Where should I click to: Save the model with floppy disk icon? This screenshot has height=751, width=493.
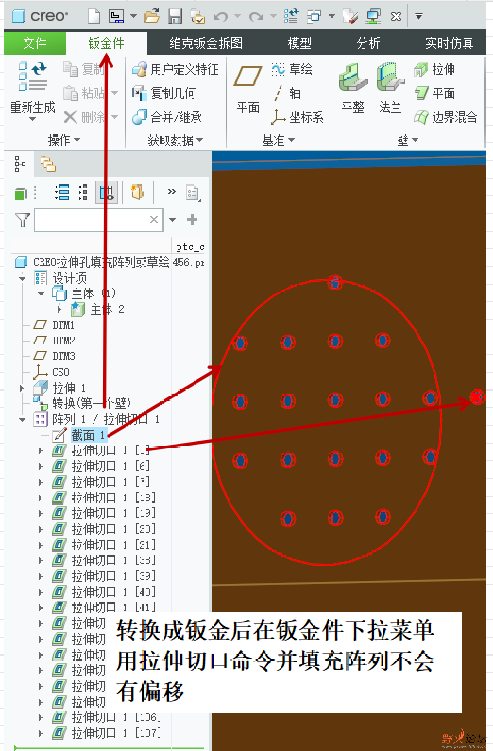[x=175, y=16]
